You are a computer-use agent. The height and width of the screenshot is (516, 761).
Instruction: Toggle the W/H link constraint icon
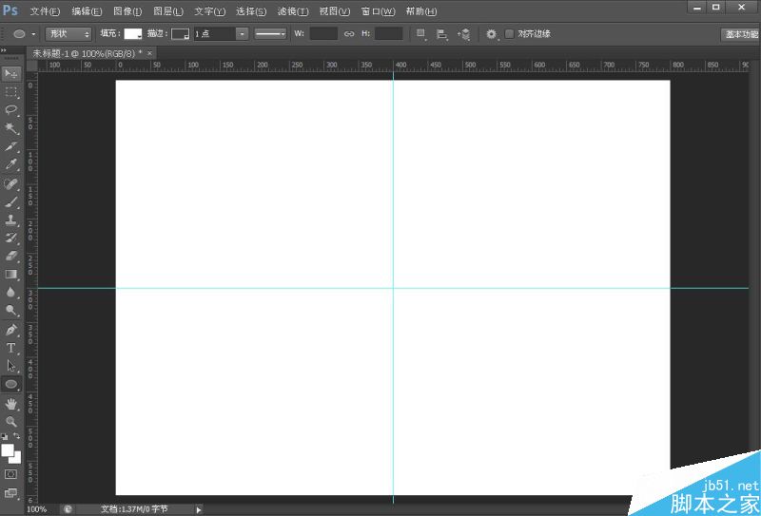[x=349, y=33]
